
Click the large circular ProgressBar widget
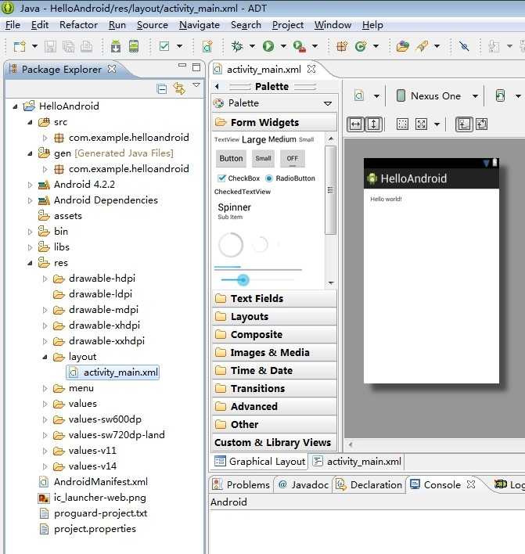pyautogui.click(x=231, y=244)
